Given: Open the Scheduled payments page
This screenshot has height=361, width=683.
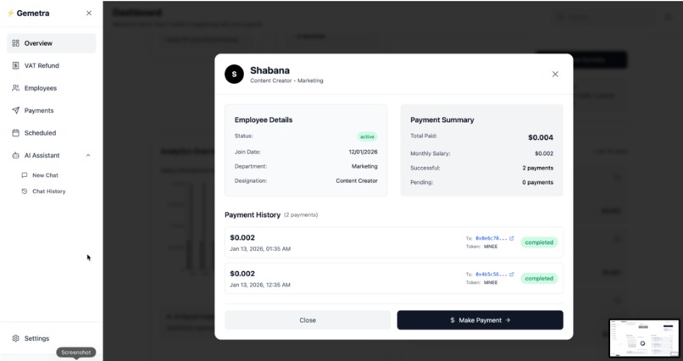Looking at the screenshot, I should click(x=52, y=133).
